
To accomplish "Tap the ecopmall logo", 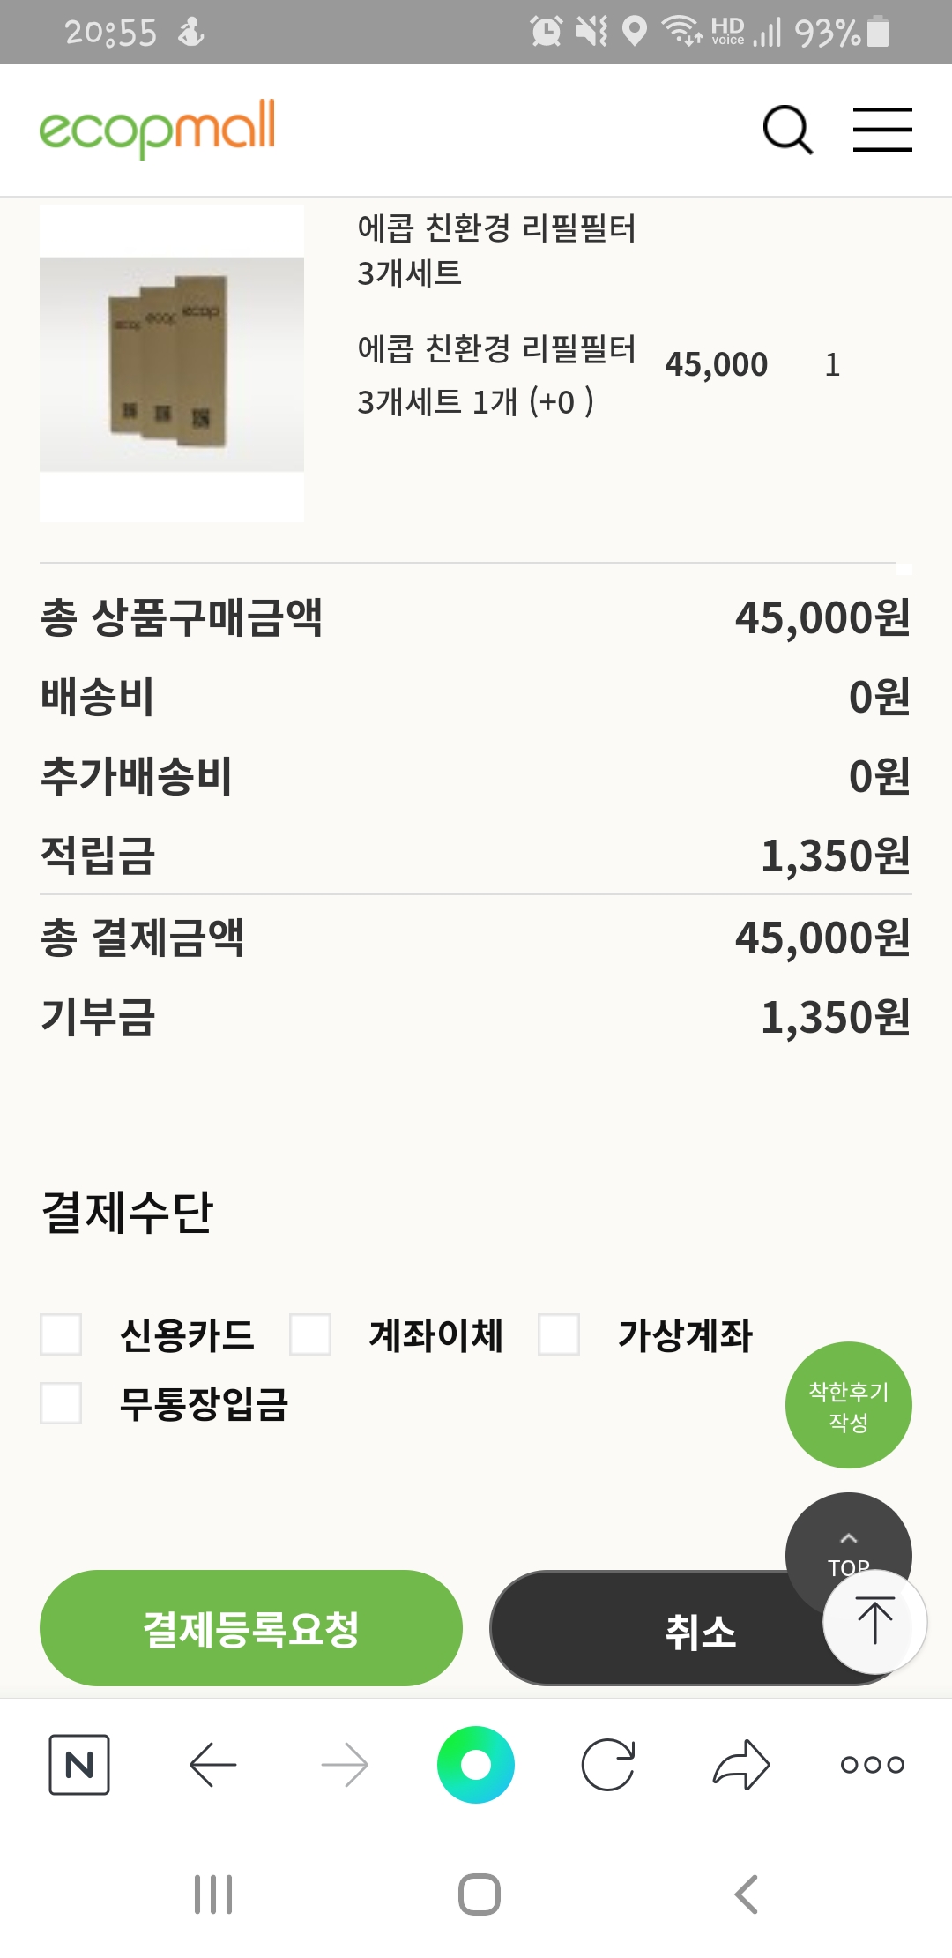I will (x=158, y=129).
